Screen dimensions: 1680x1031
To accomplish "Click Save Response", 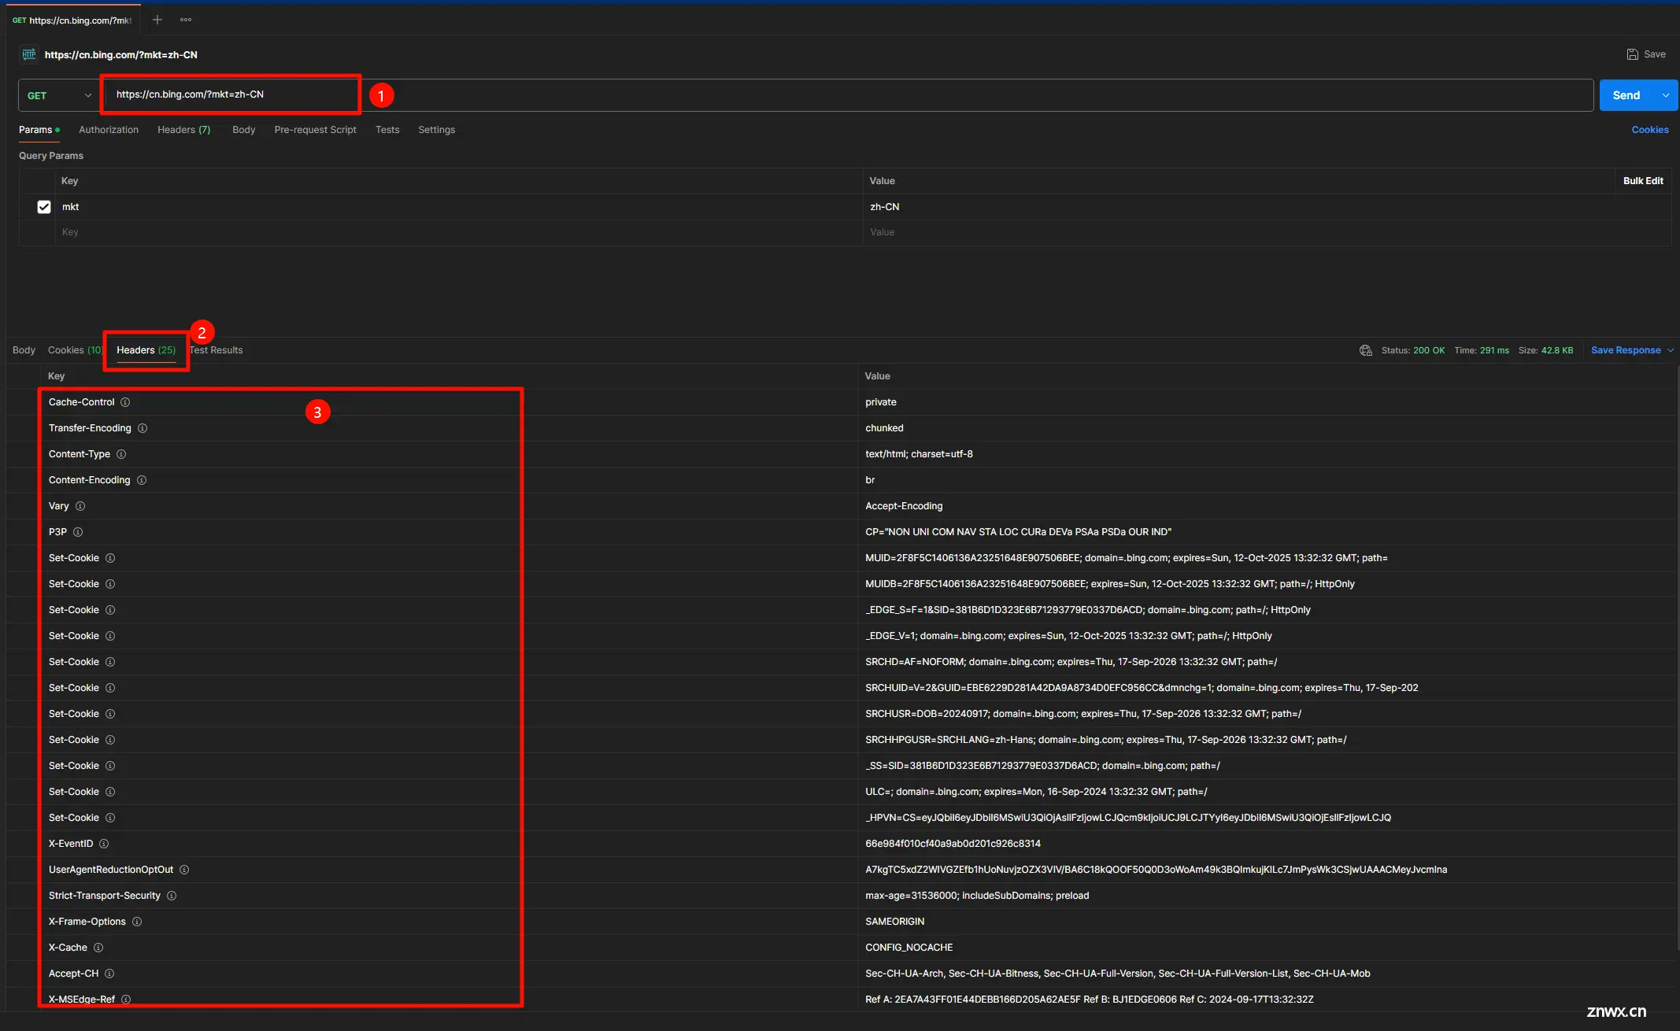I will click(x=1626, y=350).
